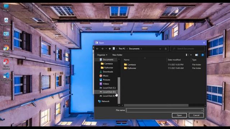Open Control Panel desktop shortcut

click(x=6, y=37)
